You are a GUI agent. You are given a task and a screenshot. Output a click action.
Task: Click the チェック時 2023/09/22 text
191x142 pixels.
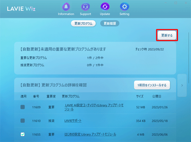[x=150, y=49]
